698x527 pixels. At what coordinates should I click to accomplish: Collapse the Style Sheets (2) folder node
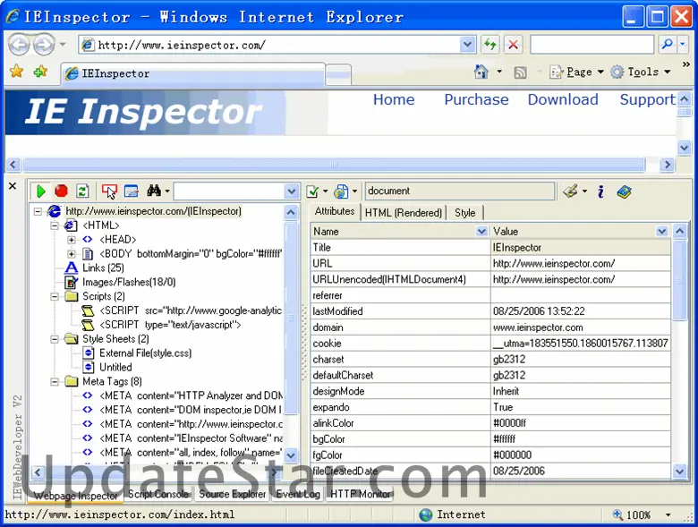(x=55, y=339)
